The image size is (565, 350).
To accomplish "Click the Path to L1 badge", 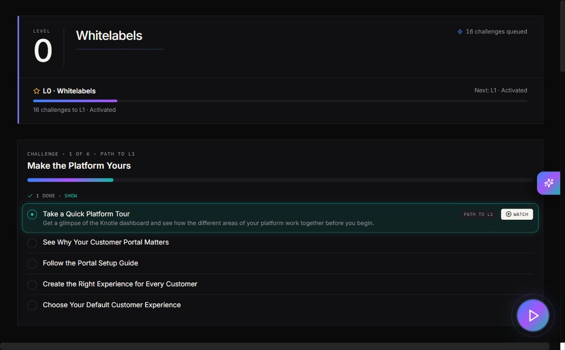I will pos(478,214).
